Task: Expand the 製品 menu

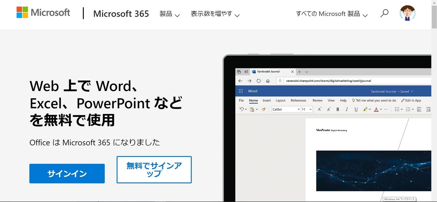Action: point(170,14)
